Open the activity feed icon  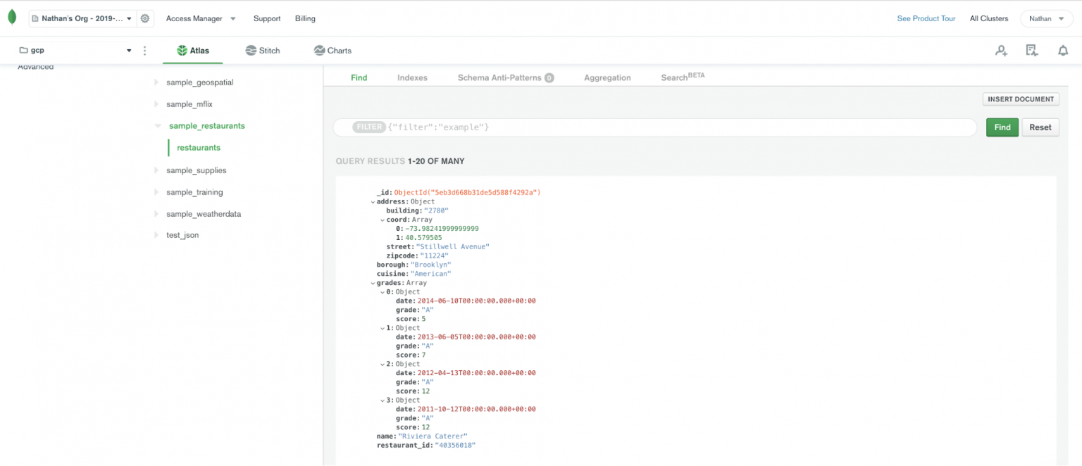1031,50
